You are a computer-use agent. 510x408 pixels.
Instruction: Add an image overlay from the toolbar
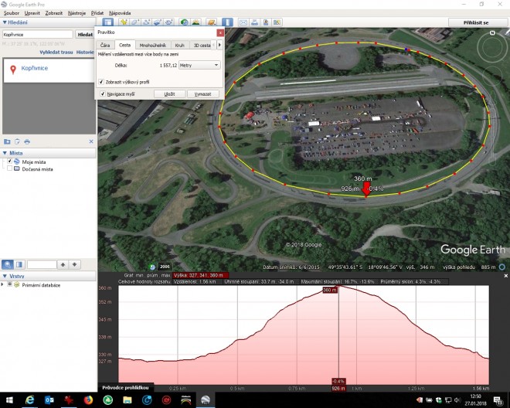(158, 22)
